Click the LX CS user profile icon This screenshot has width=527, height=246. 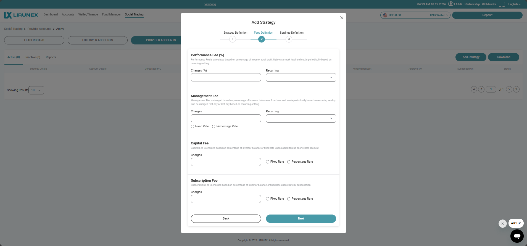(451, 4)
